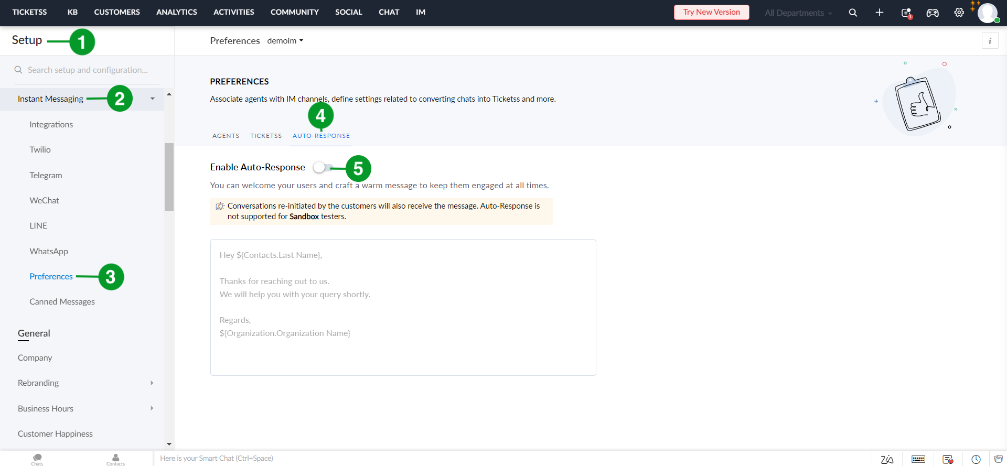Open the notifications icon with red alert badge
The image size is (1007, 466).
906,13
